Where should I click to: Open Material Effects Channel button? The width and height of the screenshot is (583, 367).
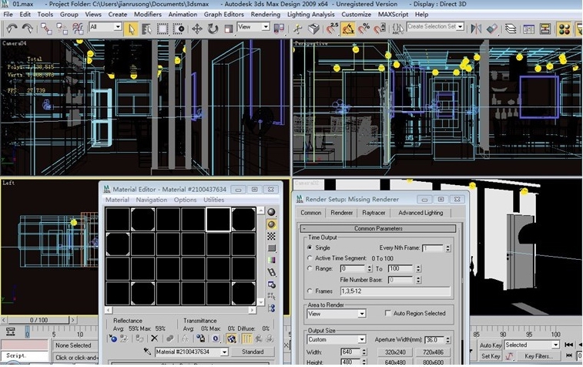216,338
